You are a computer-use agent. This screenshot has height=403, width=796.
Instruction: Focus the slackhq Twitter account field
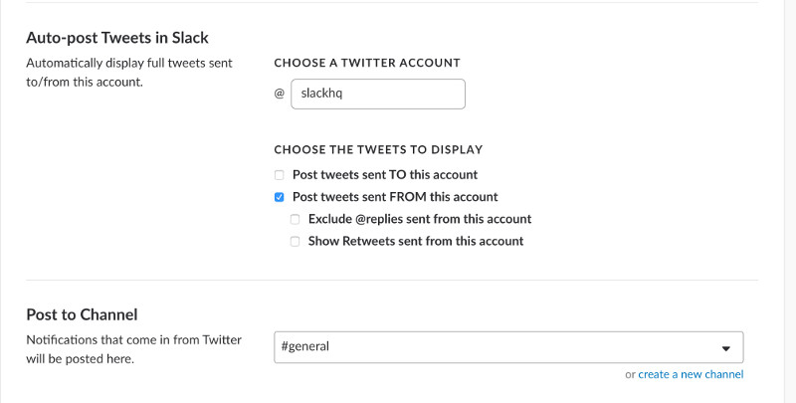[x=378, y=94]
